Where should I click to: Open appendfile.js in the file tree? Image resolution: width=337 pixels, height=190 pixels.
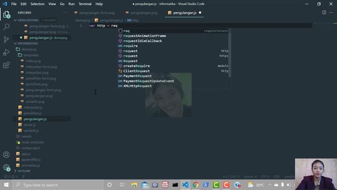31,159
